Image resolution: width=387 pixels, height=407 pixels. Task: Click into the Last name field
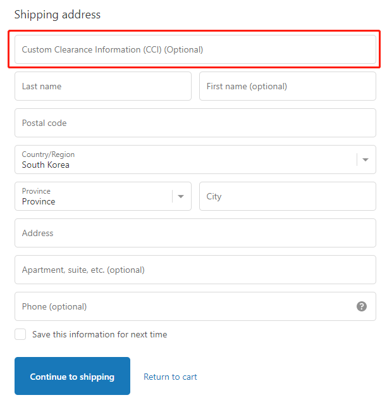coord(103,86)
